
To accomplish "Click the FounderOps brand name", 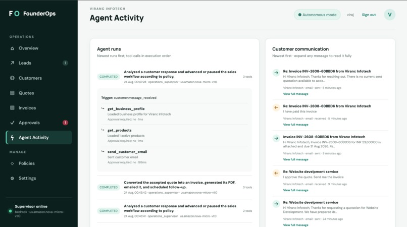I will click(39, 14).
